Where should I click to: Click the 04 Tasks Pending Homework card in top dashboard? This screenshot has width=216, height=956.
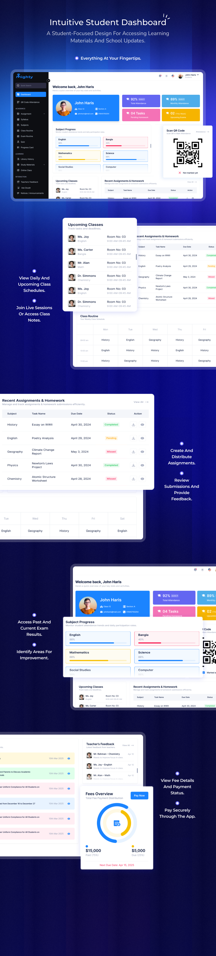coord(141,115)
